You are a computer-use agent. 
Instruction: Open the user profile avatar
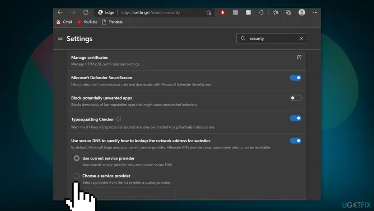[302, 12]
